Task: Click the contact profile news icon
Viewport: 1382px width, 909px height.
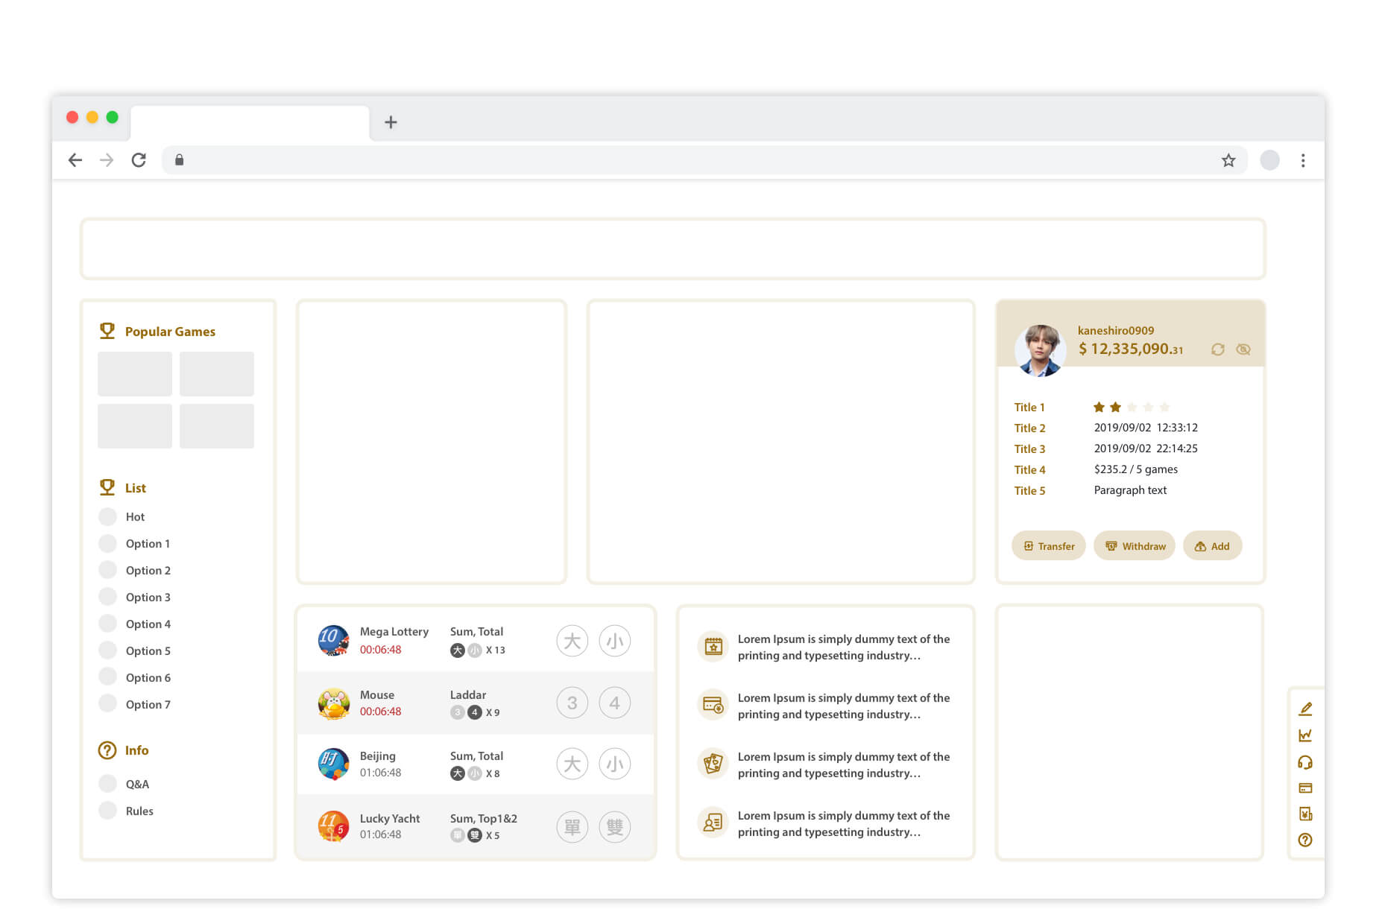Action: [x=713, y=823]
